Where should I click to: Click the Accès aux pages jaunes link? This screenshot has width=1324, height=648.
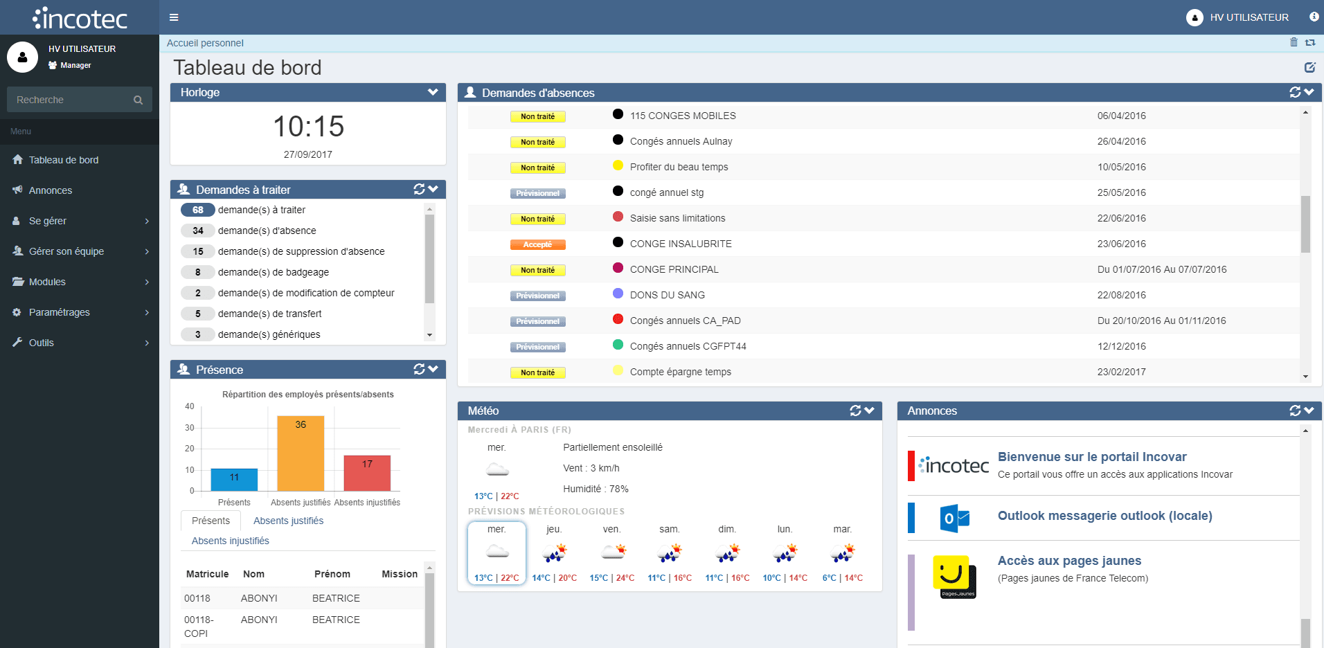(1069, 561)
